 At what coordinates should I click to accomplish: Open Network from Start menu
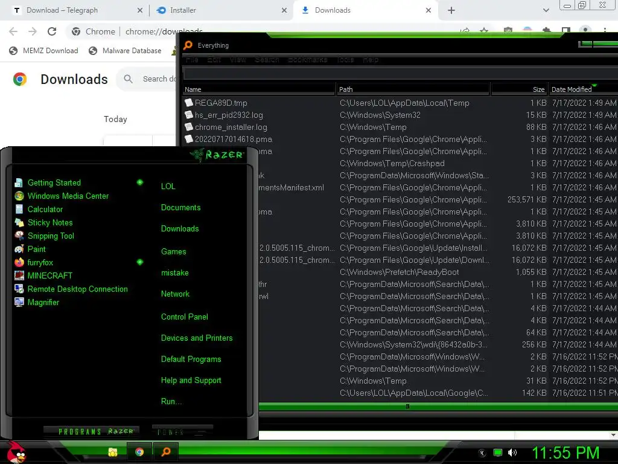click(175, 294)
